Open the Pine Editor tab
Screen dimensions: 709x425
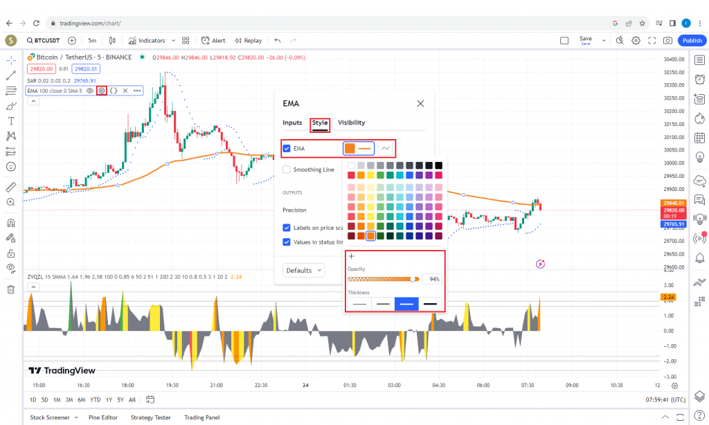(x=103, y=418)
